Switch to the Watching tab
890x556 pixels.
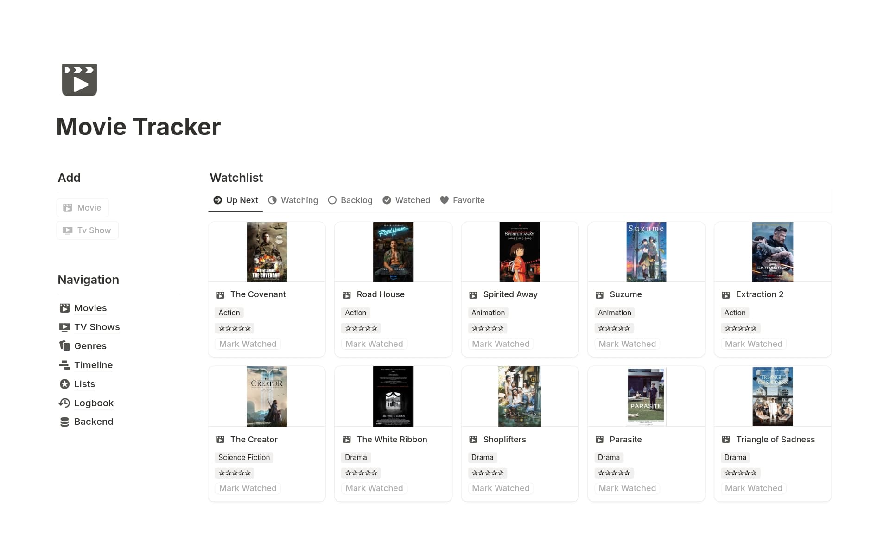292,200
